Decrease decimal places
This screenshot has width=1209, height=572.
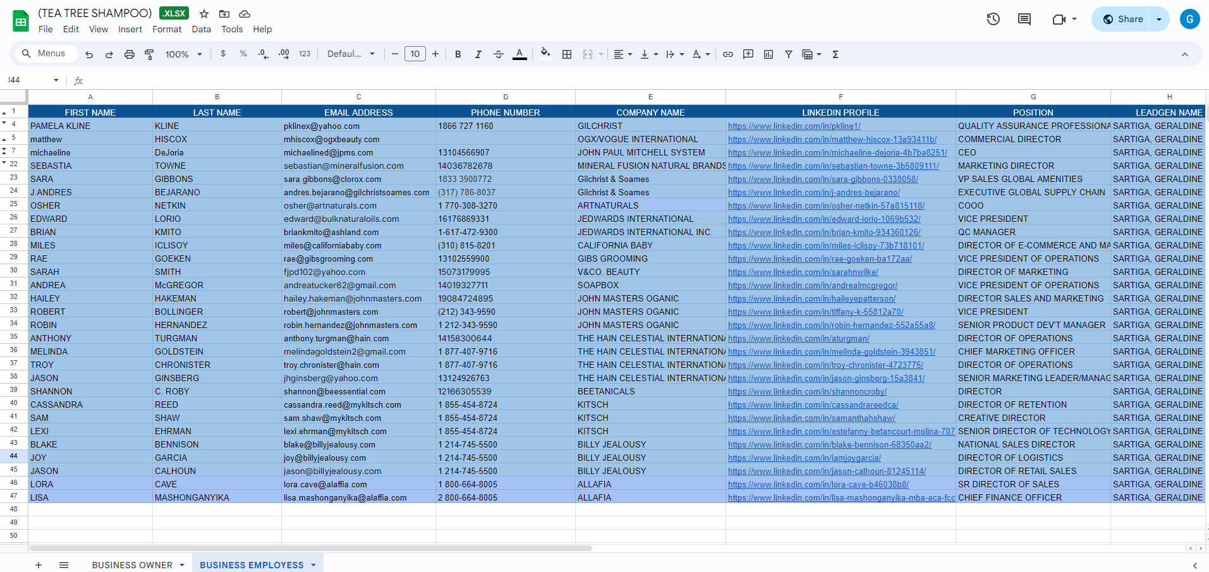tap(264, 54)
